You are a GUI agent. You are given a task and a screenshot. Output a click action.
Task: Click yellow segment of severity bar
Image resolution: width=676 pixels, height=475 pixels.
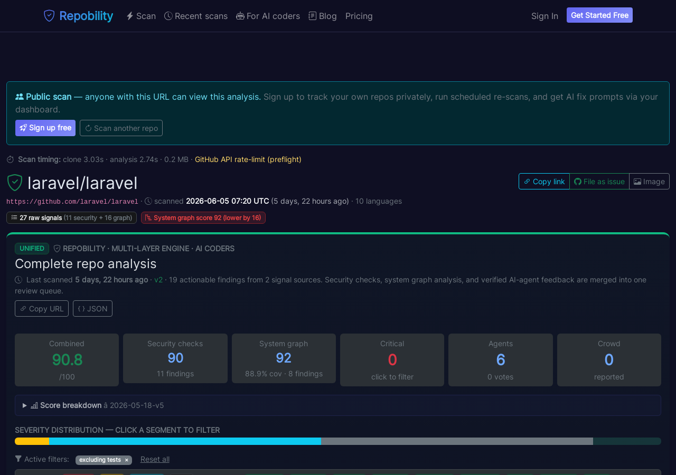pos(32,441)
